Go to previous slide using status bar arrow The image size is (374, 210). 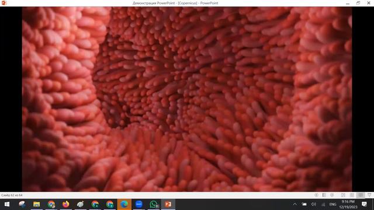[x=316, y=195]
